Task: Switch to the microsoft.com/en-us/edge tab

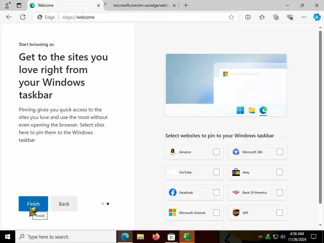Action: coord(141,6)
